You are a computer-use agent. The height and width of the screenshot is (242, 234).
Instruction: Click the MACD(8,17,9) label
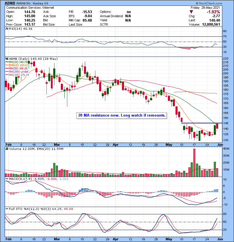click(x=20, y=179)
